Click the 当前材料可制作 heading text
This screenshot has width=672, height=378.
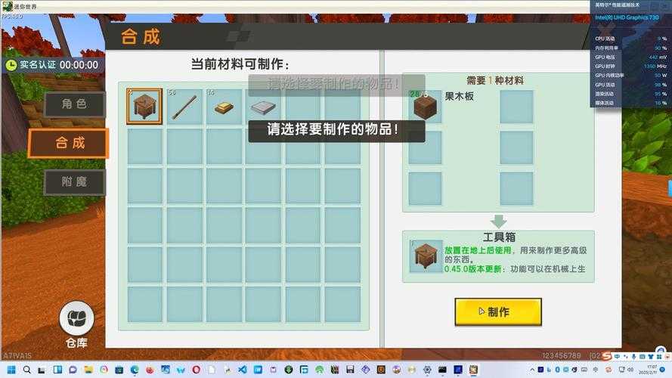point(240,65)
